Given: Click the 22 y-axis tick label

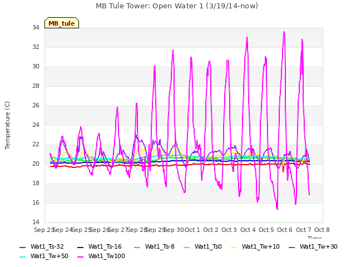Looking at the screenshot, I should [36, 145].
